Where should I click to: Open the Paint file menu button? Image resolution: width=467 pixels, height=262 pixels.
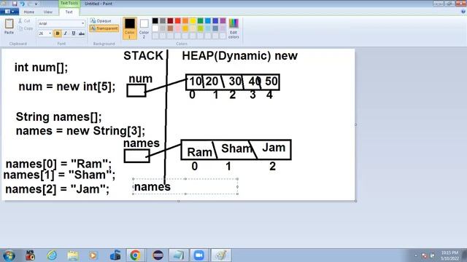coord(9,12)
